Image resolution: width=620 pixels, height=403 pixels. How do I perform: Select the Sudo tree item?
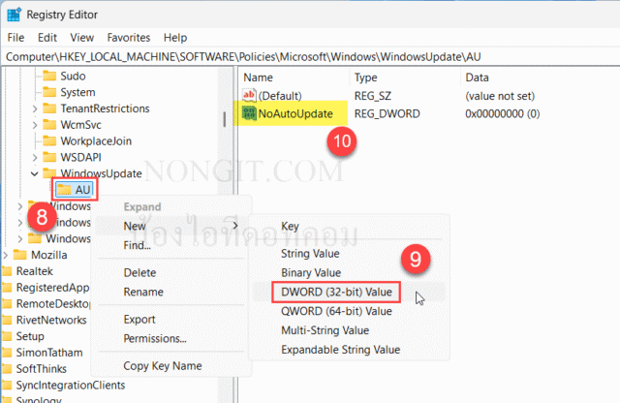click(x=73, y=76)
